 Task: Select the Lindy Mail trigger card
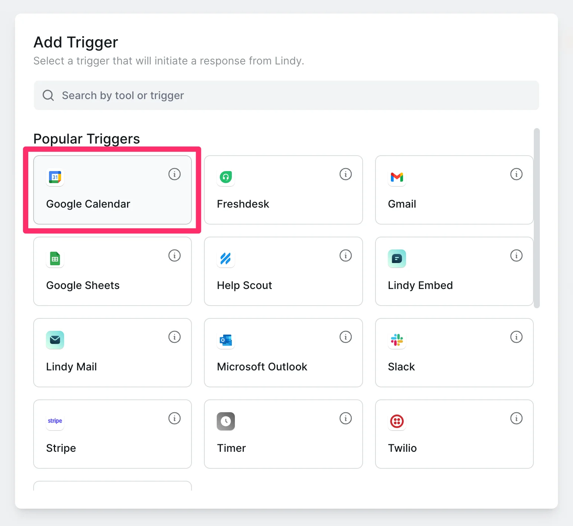point(112,353)
